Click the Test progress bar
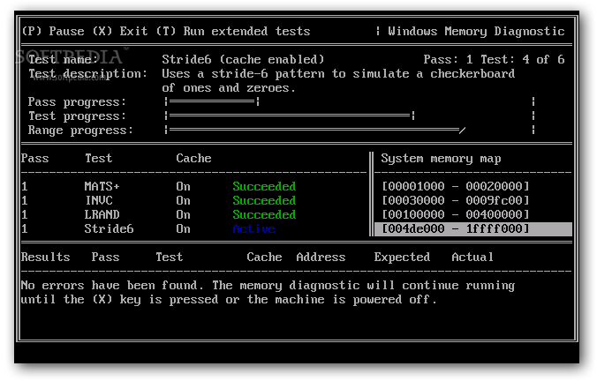This screenshot has height=381, width=597. (350, 116)
